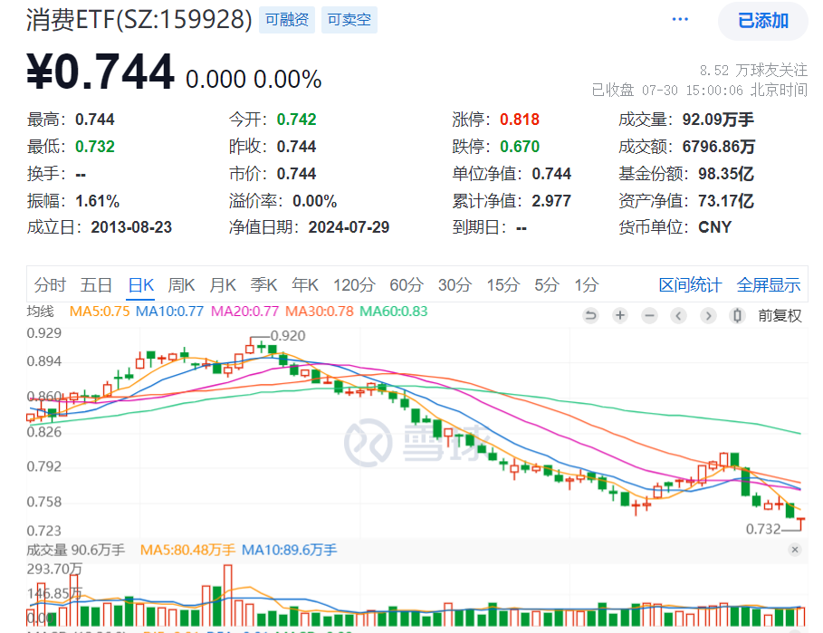Click 基金份额 value 98.35亿
Image resolution: width=823 pixels, height=633 pixels.
tap(726, 174)
